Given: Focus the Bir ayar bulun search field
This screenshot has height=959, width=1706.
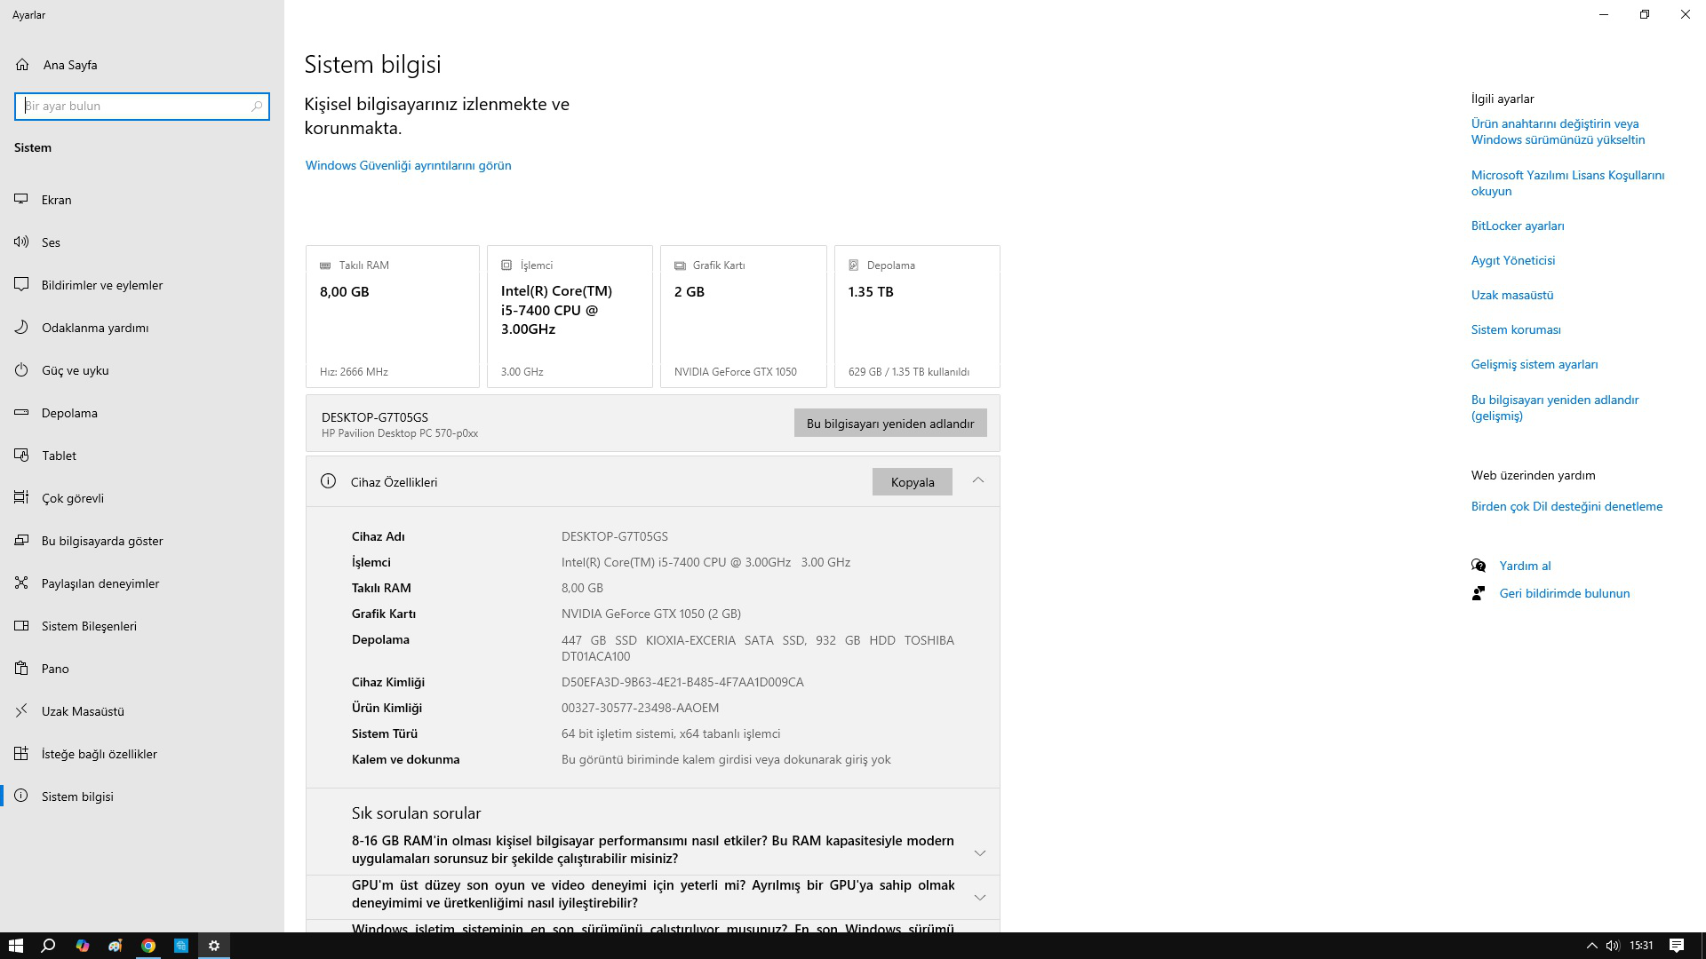Looking at the screenshot, I should tap(142, 106).
